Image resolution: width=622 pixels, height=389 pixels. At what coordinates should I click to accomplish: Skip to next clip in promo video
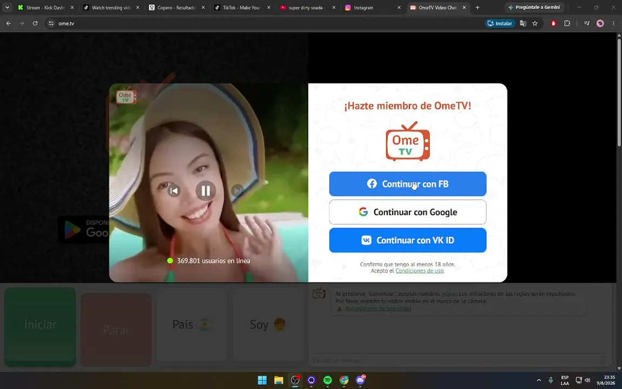click(237, 191)
